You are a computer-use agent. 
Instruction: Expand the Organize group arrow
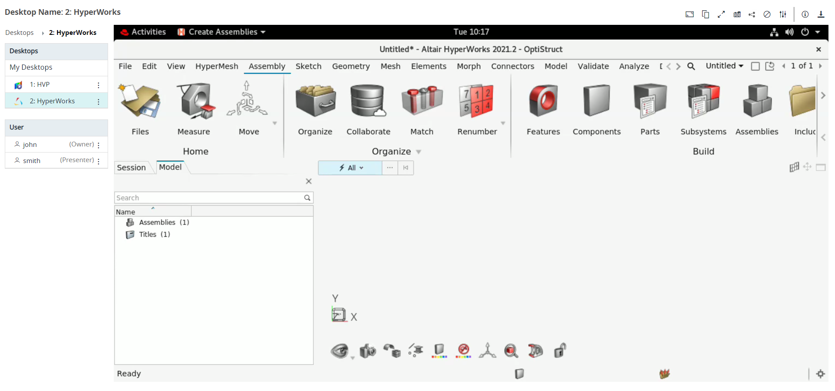tap(418, 152)
